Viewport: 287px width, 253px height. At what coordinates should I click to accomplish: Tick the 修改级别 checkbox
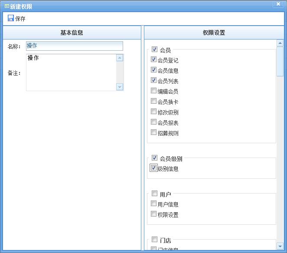pos(153,112)
